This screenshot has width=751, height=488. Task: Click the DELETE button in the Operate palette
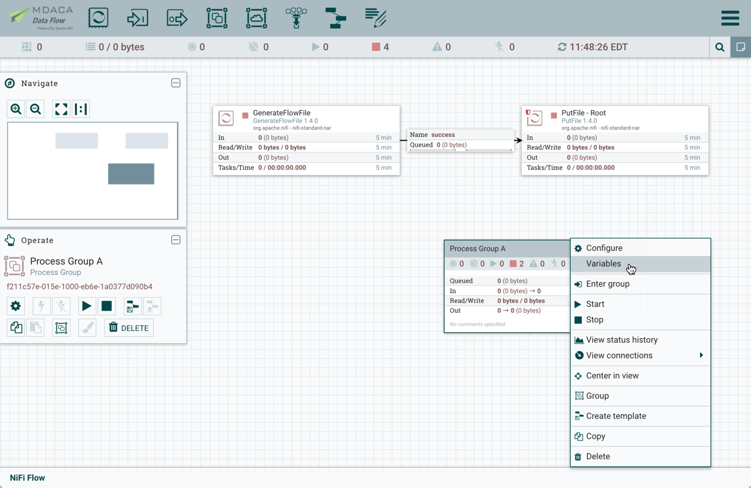[128, 328]
